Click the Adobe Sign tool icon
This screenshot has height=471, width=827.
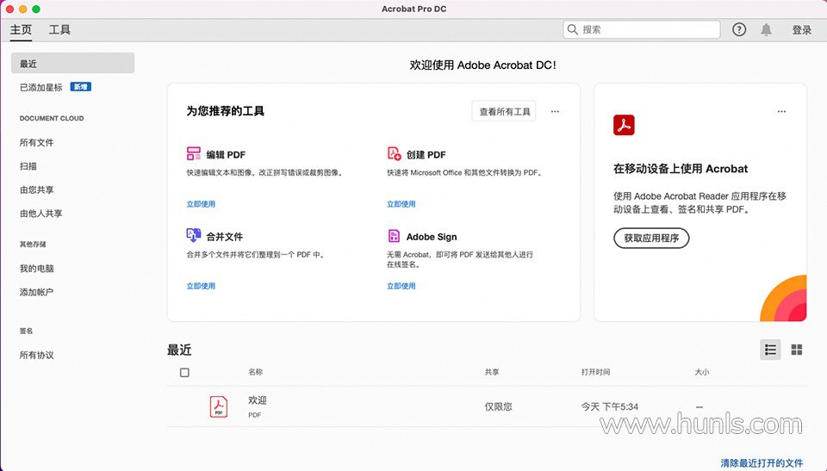394,236
